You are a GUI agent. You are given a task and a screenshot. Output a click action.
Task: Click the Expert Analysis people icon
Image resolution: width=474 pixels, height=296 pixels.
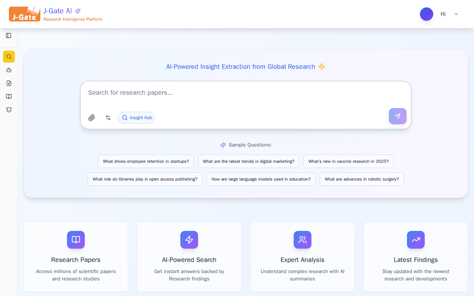coord(303,240)
